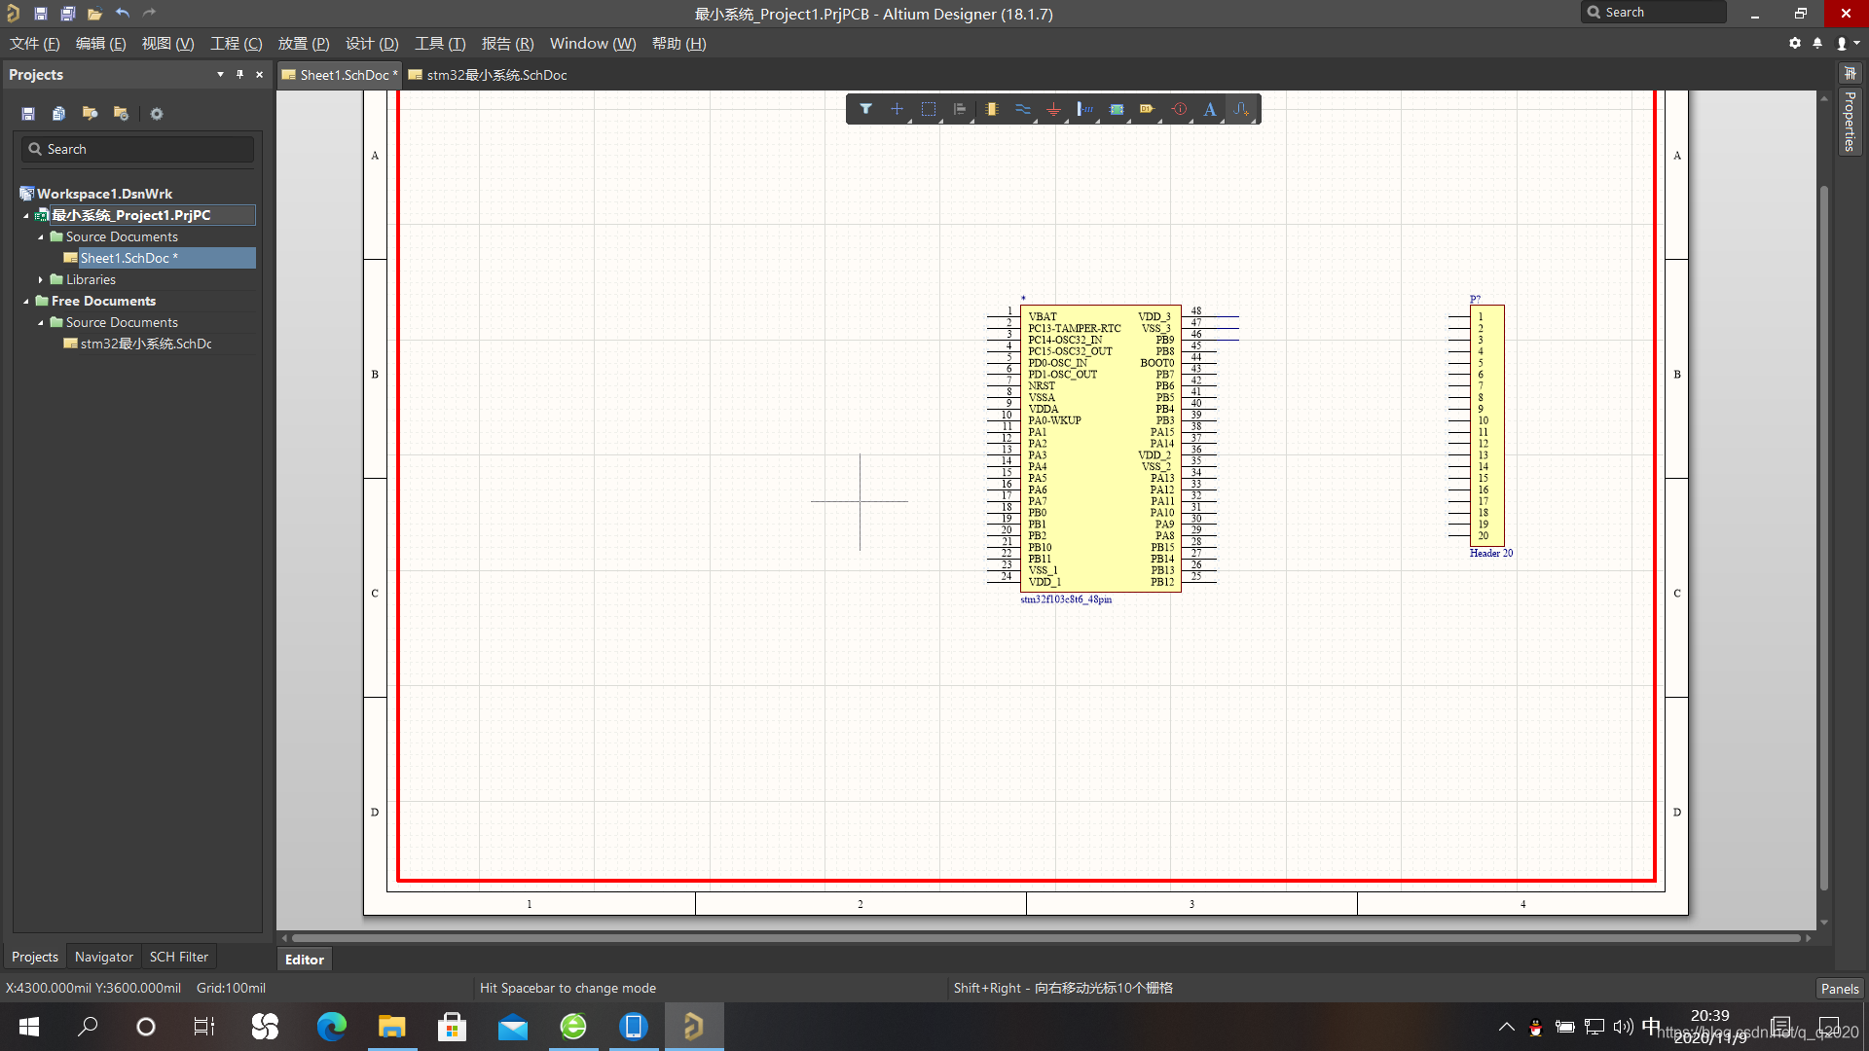This screenshot has height=1051, width=1869.
Task: Switch to the Sheet1.SchDoc document tab
Action: 340,75
